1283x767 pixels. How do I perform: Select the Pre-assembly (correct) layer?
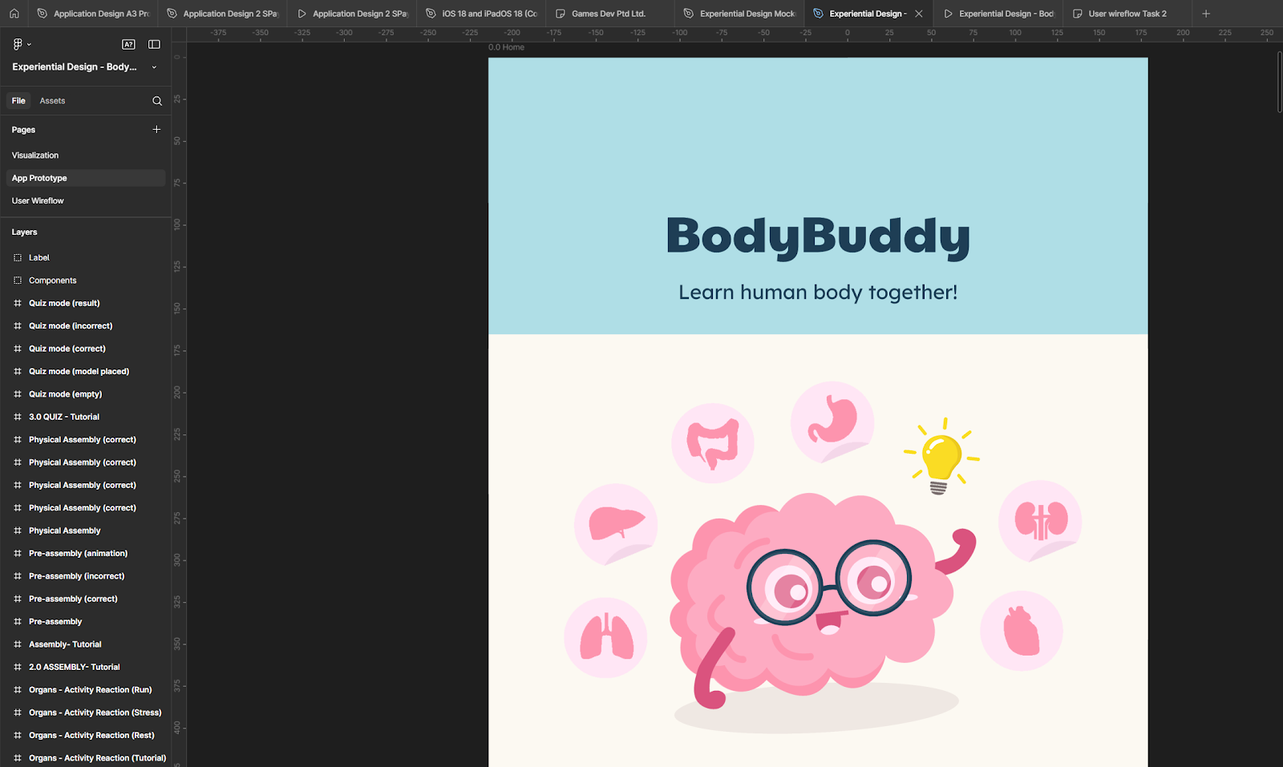point(73,599)
